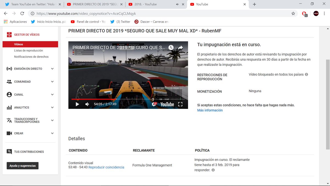Click the profile avatar in Chrome toolbar
The width and height of the screenshot is (330, 186).
[x=316, y=14]
